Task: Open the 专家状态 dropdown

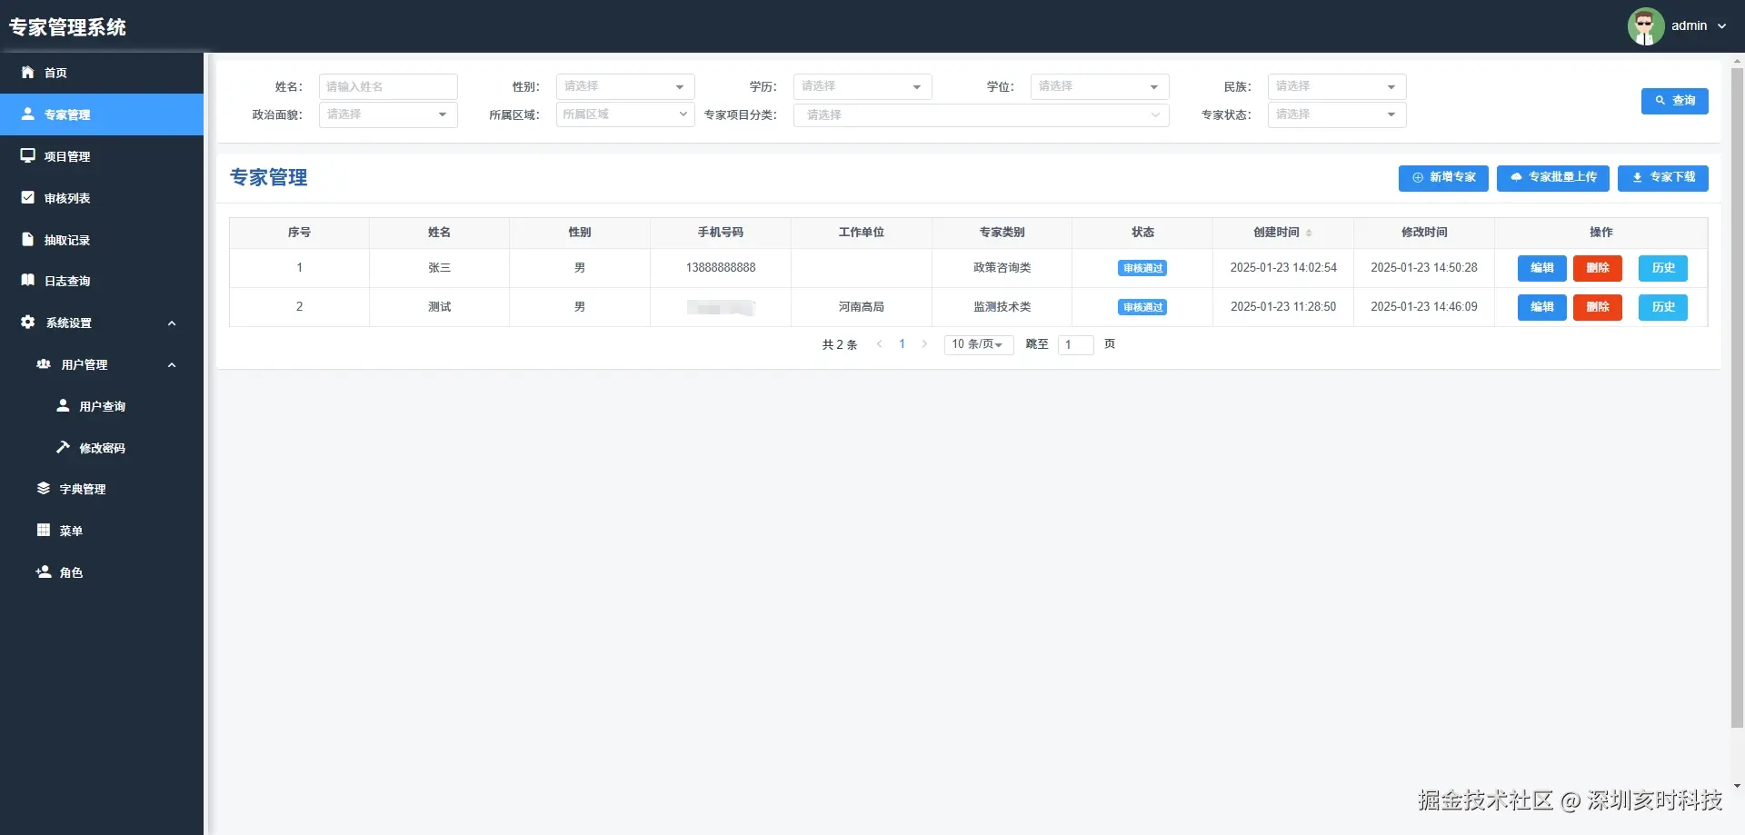Action: click(1337, 114)
